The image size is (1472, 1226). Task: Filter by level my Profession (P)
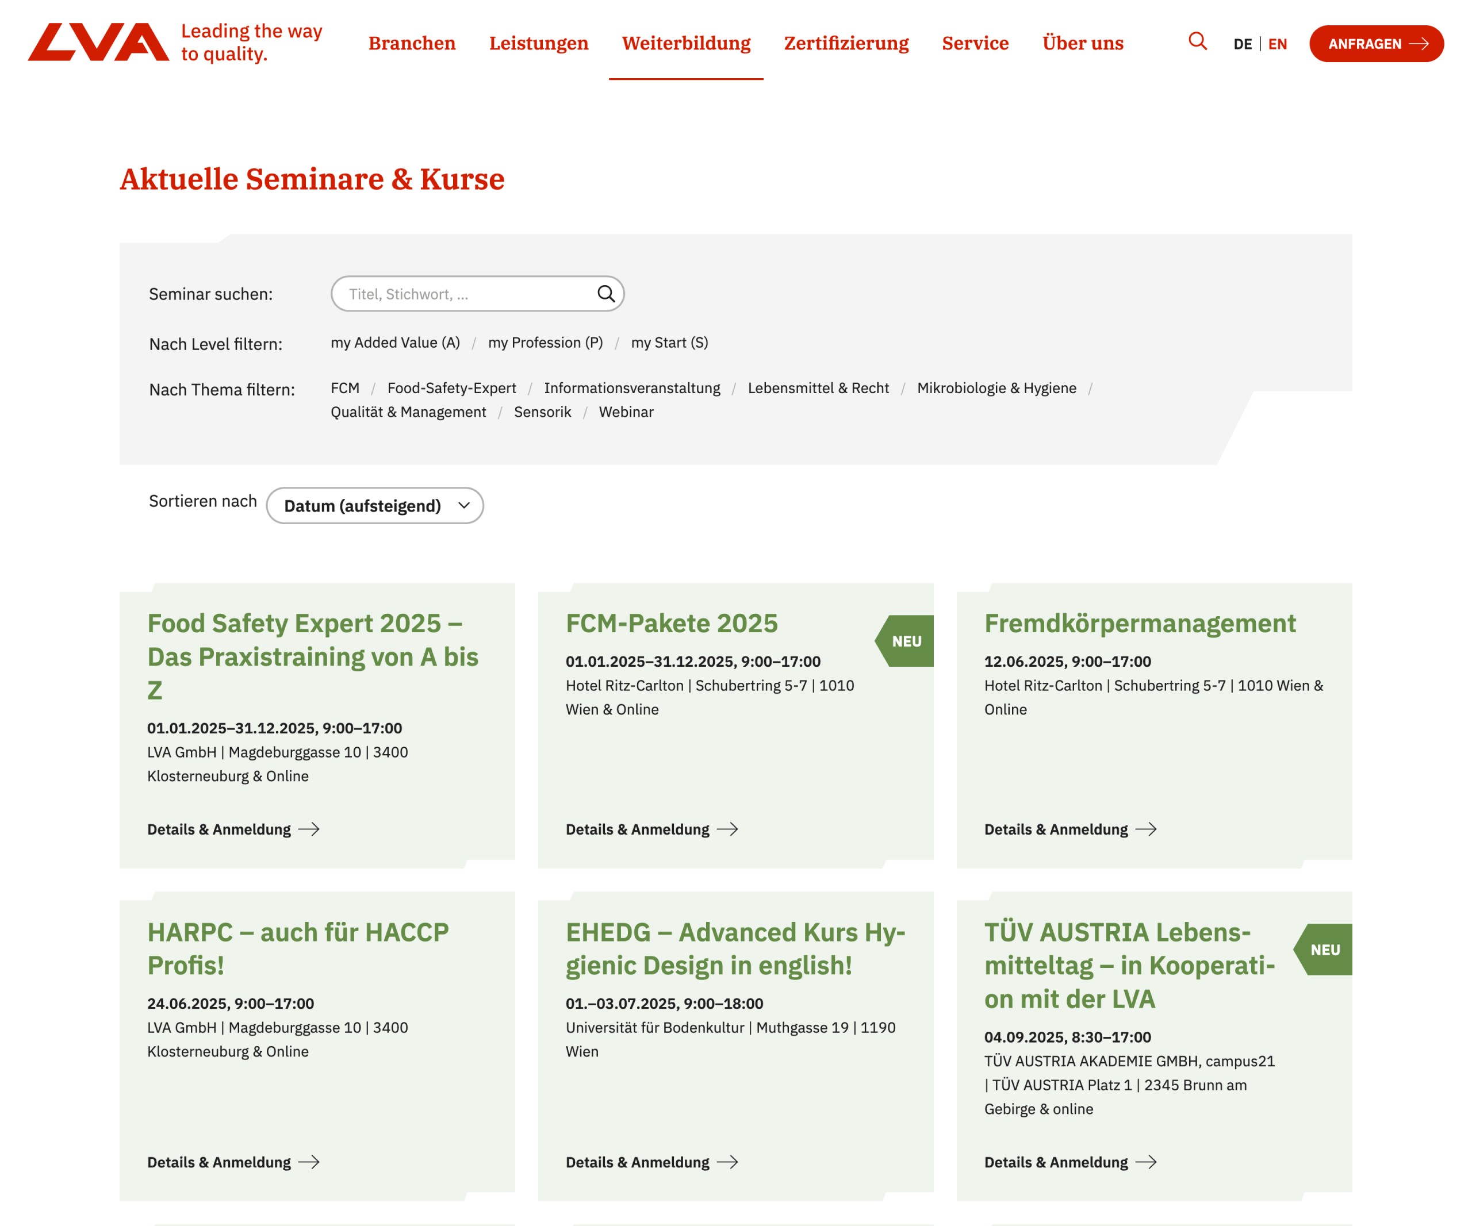coord(545,343)
